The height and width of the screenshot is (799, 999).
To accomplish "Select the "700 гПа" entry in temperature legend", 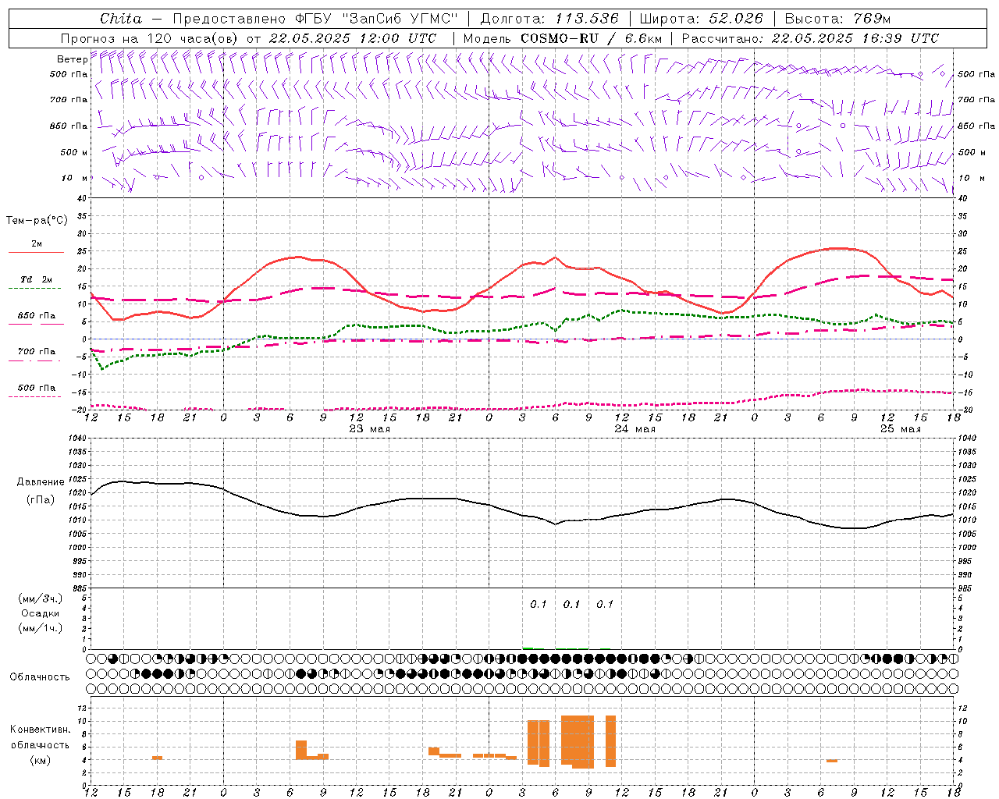I will click(x=37, y=352).
